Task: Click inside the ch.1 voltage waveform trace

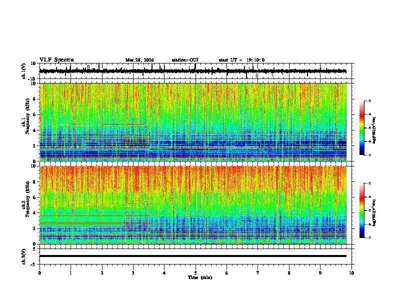Action: 192,71
